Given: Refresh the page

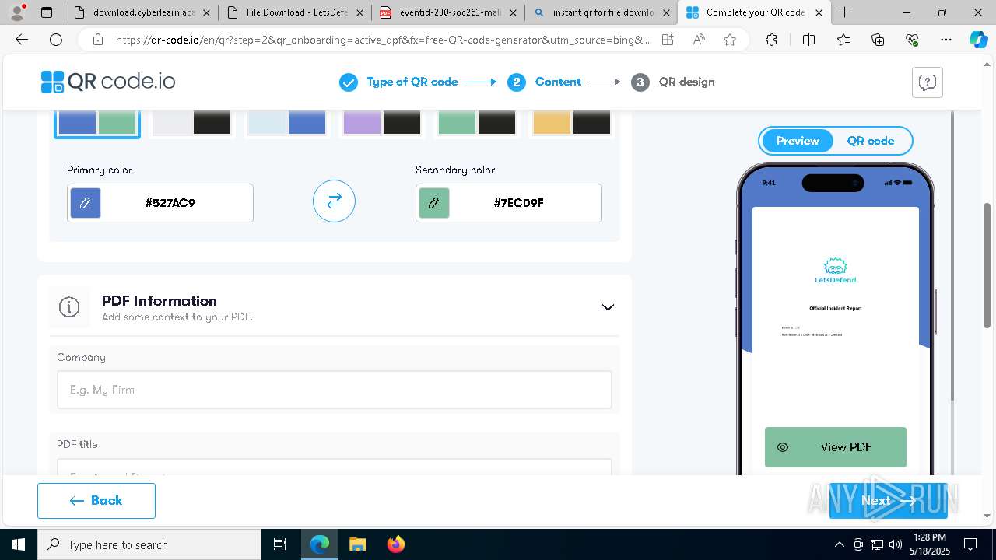Looking at the screenshot, I should (x=56, y=40).
